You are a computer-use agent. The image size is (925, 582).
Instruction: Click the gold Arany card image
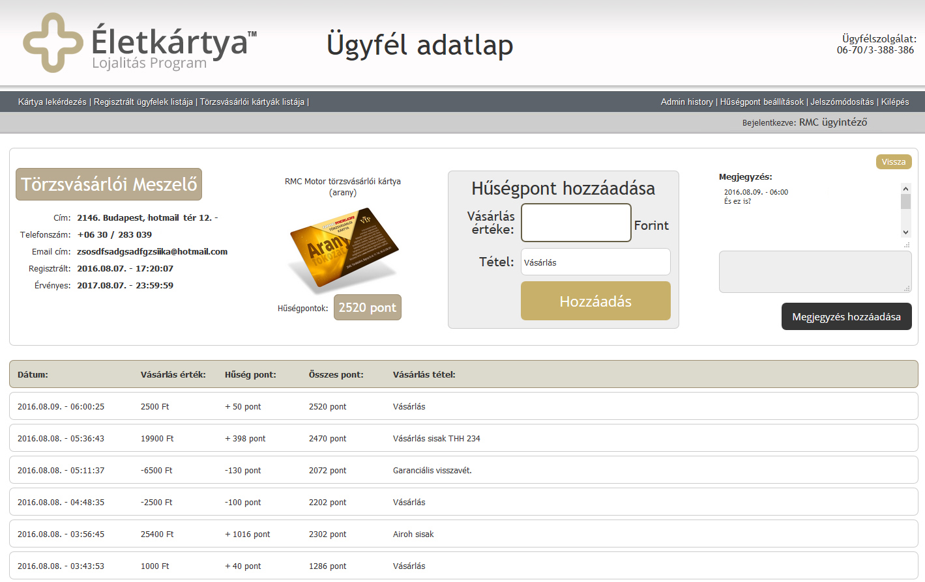point(344,249)
